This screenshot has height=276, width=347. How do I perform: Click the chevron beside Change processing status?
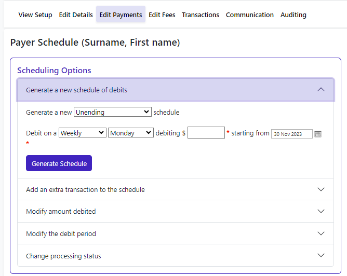pos(321,256)
